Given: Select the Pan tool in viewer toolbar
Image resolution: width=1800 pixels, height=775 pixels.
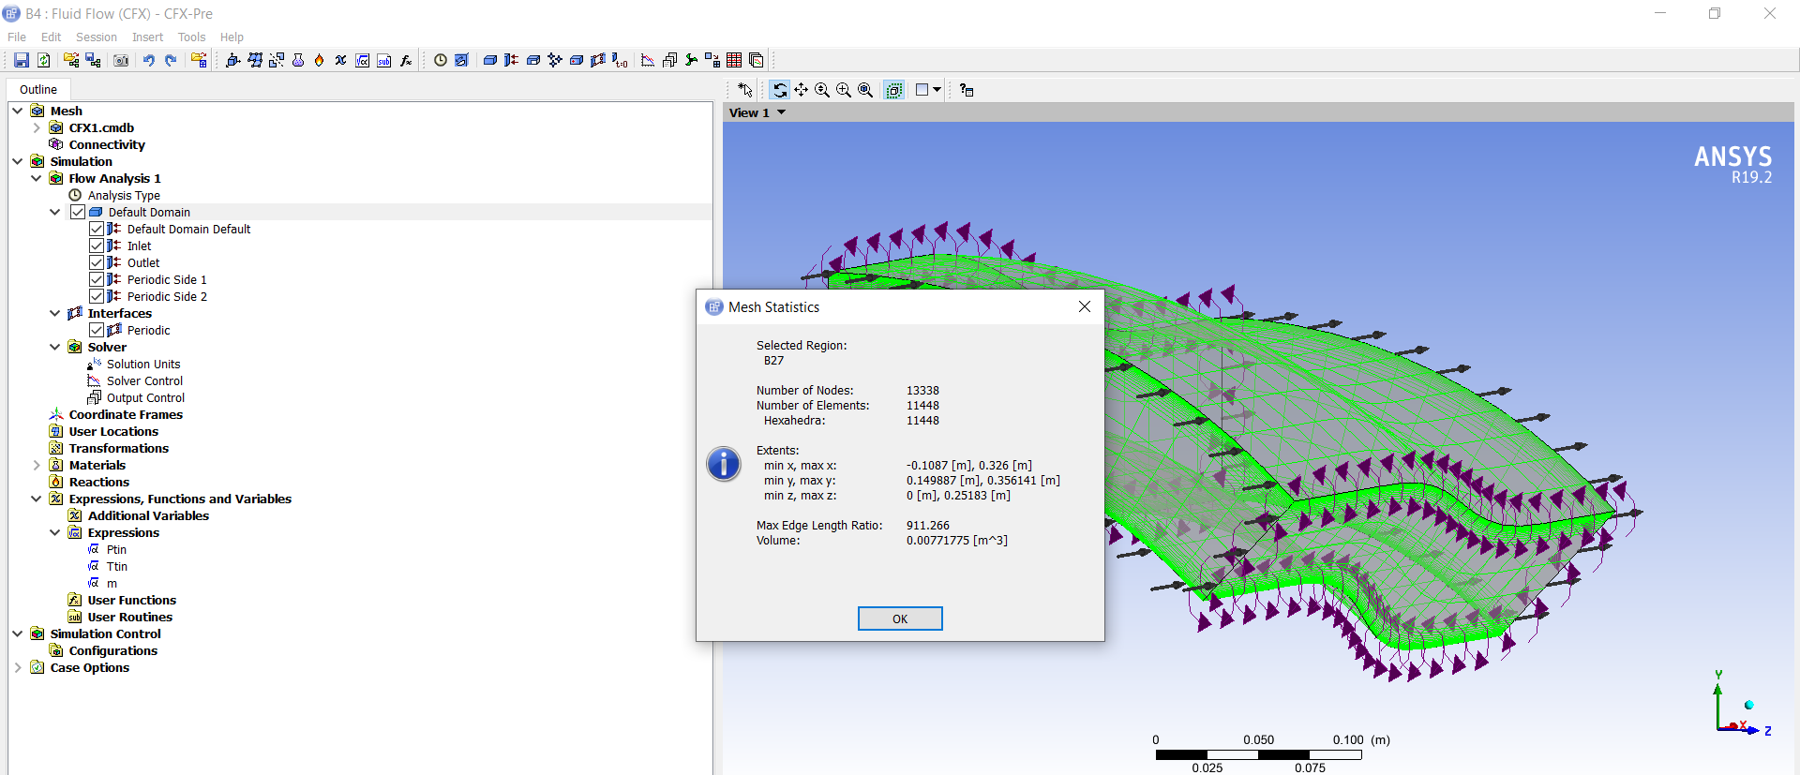Looking at the screenshot, I should click(801, 90).
